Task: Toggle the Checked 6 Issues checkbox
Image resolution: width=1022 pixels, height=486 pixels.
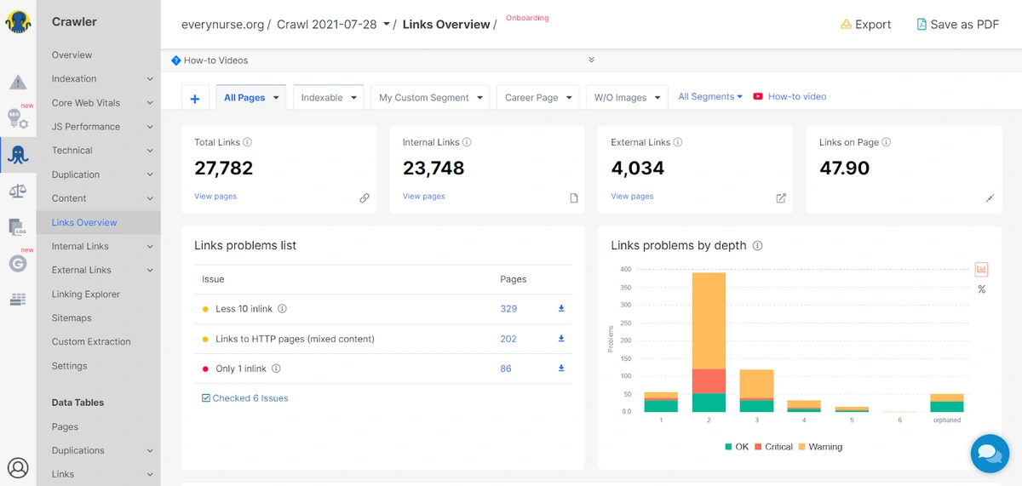Action: pyautogui.click(x=206, y=398)
